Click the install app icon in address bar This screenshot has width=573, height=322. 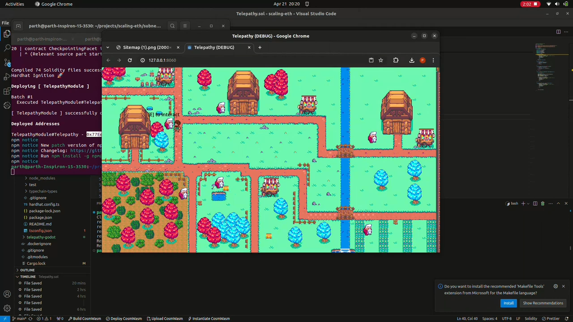[371, 60]
